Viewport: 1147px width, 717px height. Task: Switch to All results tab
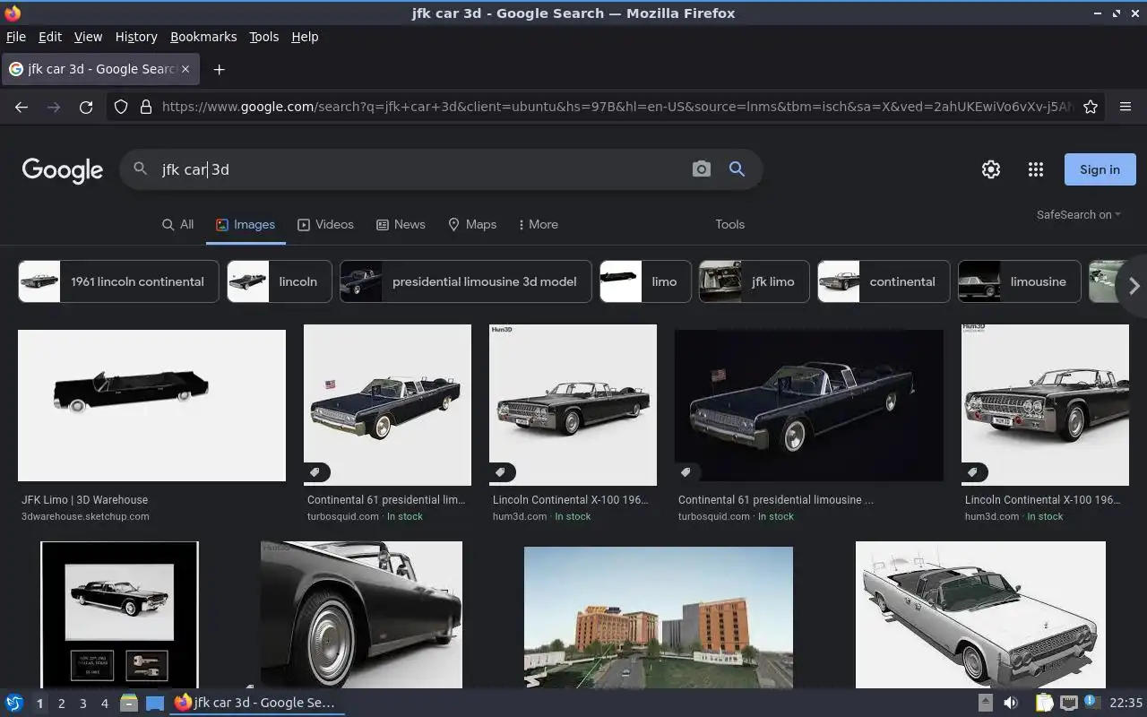coord(177,224)
